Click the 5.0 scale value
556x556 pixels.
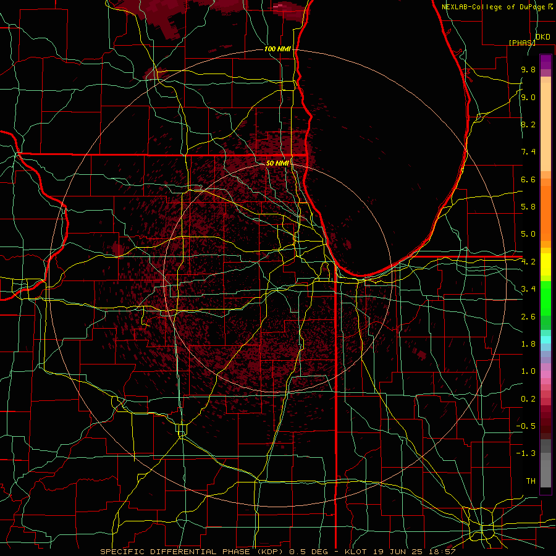click(528, 234)
